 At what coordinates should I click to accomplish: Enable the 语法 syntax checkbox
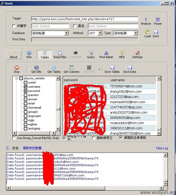point(75,26)
